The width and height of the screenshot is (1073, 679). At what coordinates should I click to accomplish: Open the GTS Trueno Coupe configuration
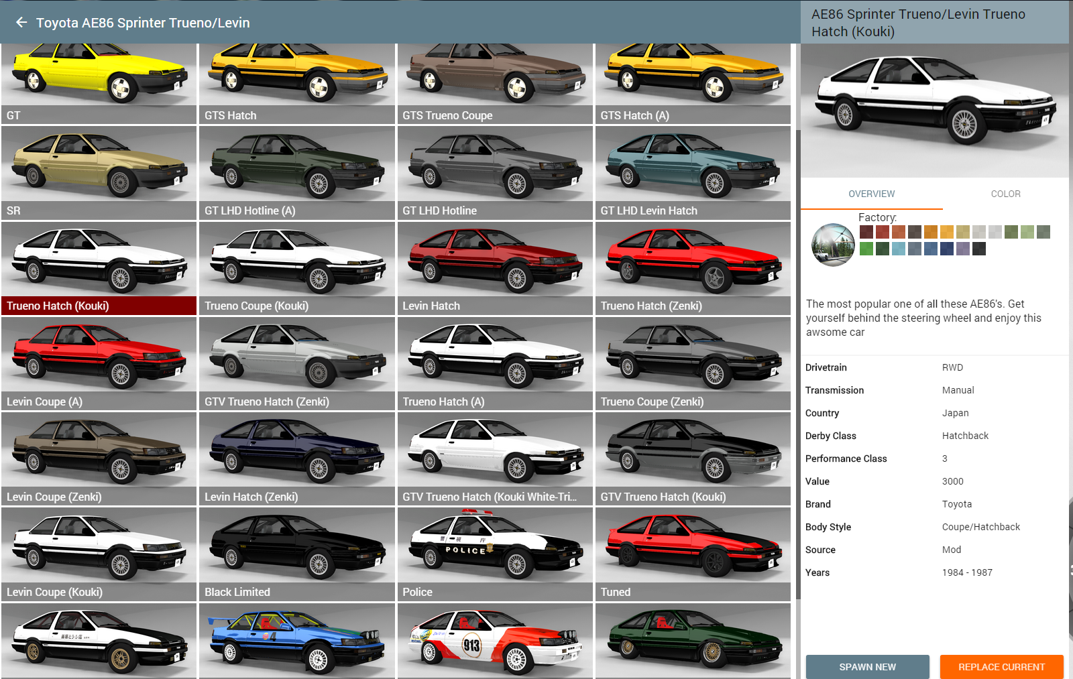[x=495, y=84]
